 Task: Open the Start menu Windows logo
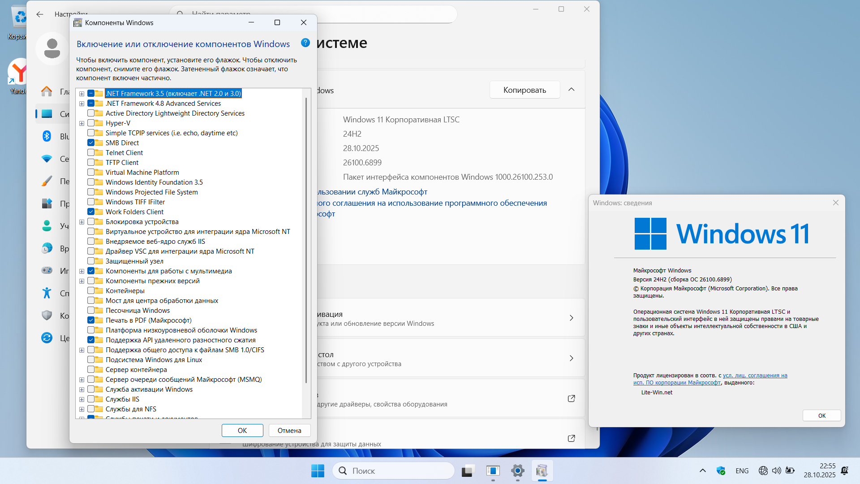point(318,471)
